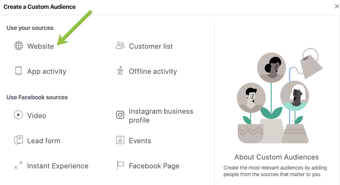The image size is (340, 185).
Task: Select Instagram business profile option
Action: (x=161, y=116)
